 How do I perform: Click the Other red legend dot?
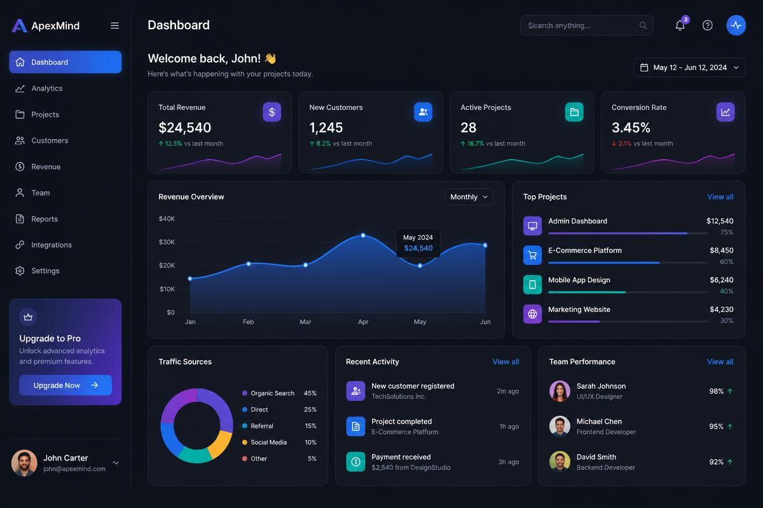pos(245,458)
